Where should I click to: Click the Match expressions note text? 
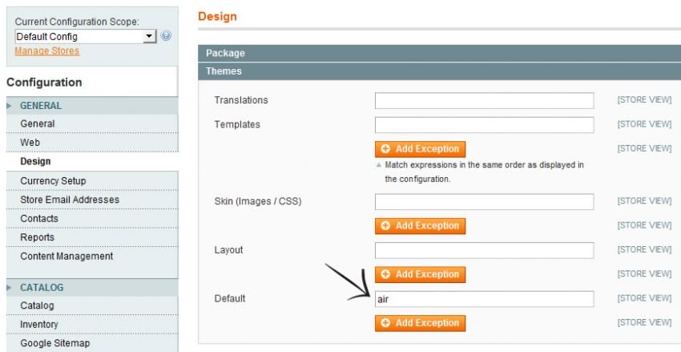484,172
